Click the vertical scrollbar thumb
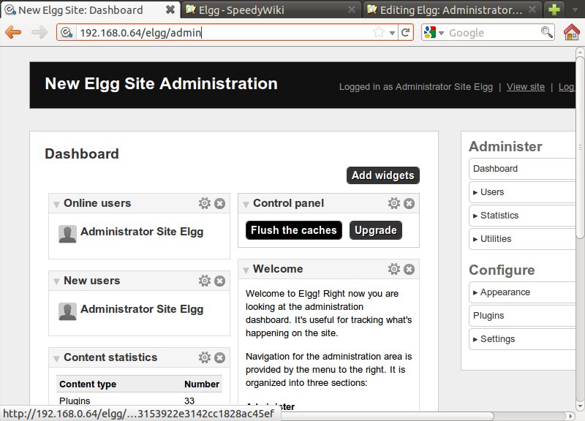The image size is (585, 421). 580,146
